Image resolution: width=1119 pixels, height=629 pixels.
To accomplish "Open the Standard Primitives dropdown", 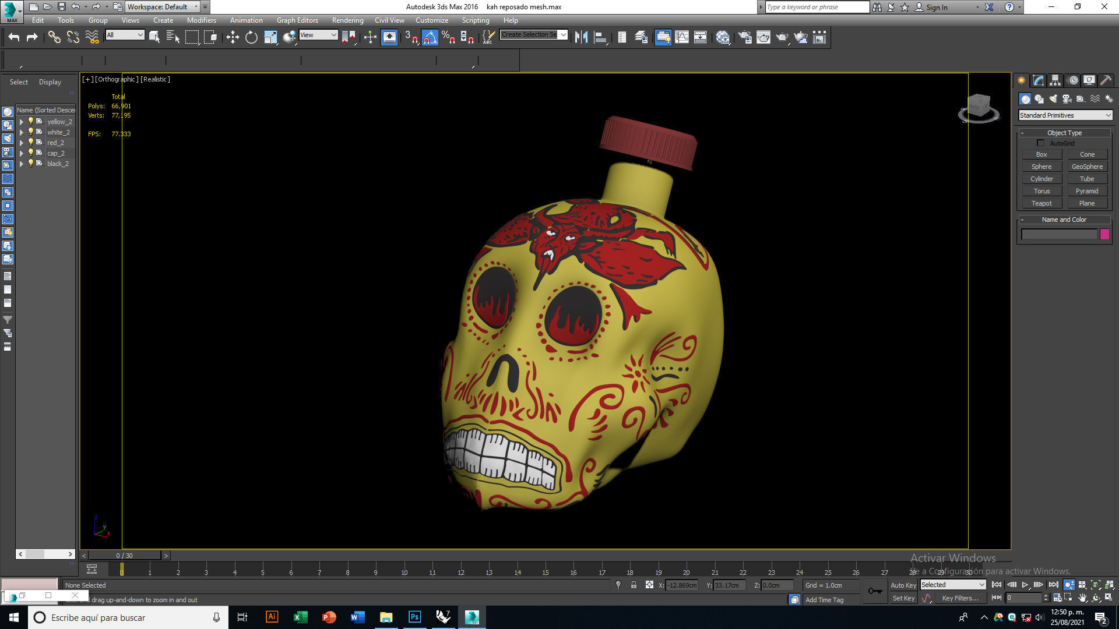I will [1065, 115].
